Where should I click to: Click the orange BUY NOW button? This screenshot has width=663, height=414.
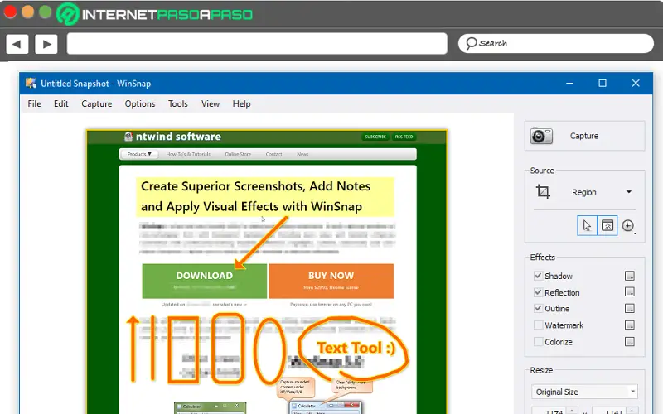(x=331, y=281)
